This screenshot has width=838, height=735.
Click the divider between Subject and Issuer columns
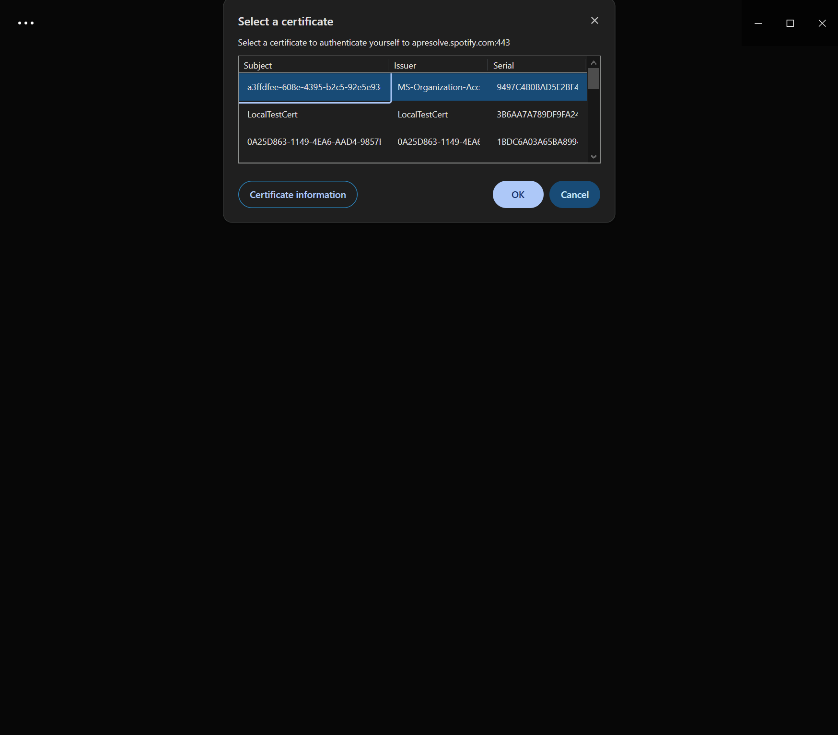390,65
